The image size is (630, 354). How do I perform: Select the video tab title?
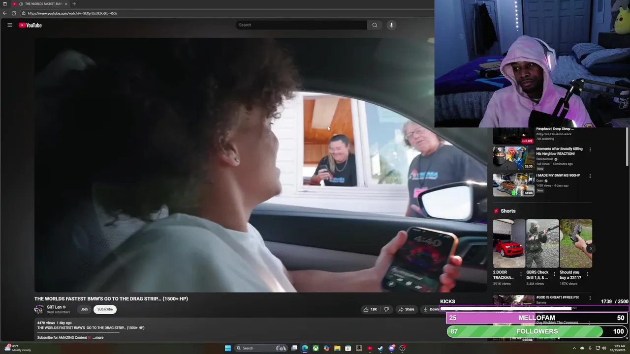click(43, 4)
